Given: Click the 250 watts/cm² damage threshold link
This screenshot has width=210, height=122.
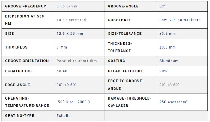Looking at the screenshot, I should pos(174,102).
